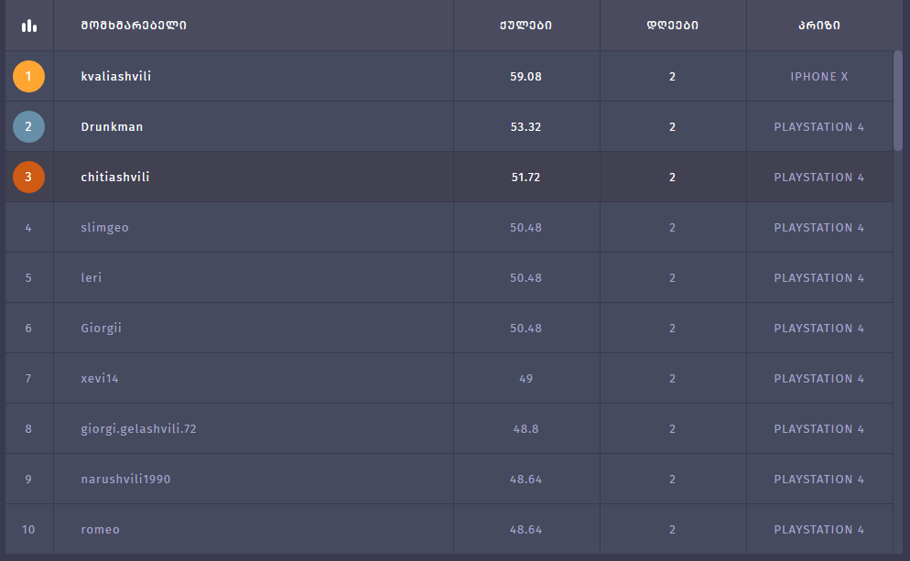Click the leaderboard bar chart icon
Viewport: 910px width, 561px height.
[29, 26]
